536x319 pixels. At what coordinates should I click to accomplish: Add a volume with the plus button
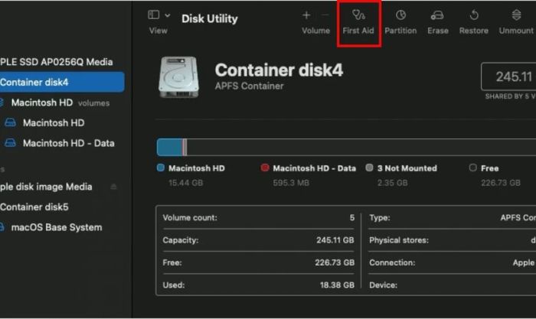click(x=306, y=15)
